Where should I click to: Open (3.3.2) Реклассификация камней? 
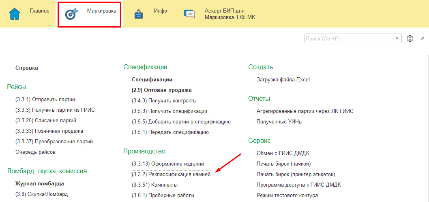tap(171, 174)
